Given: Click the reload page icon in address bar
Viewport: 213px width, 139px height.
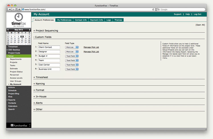Looking at the screenshot, I should [x=153, y=9].
